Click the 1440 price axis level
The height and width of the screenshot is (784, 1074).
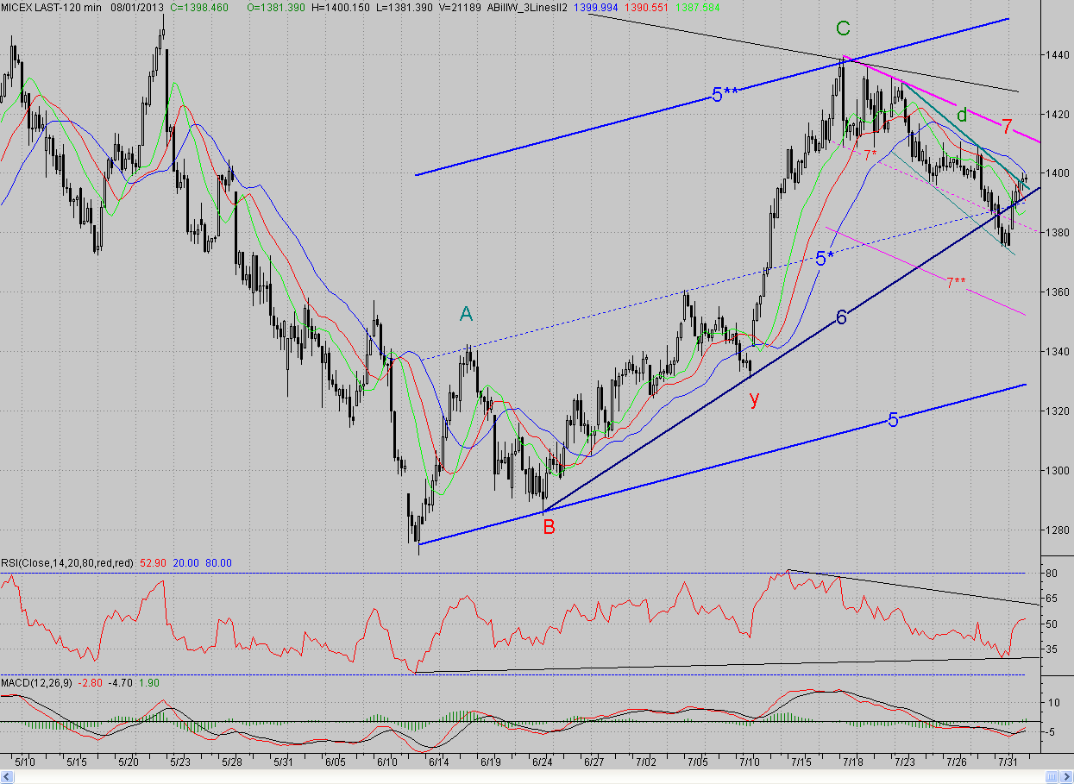pyautogui.click(x=1053, y=54)
